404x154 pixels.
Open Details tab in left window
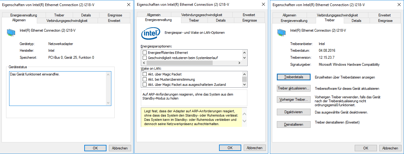pyautogui.click(x=86, y=15)
